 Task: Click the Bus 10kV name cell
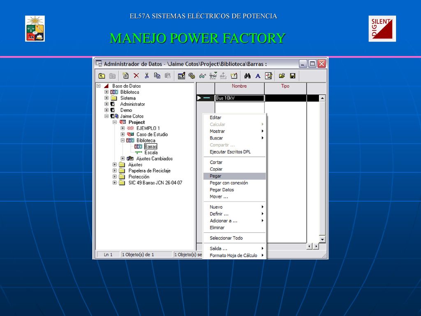tap(240, 98)
